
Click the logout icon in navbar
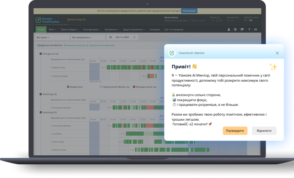tap(255, 30)
